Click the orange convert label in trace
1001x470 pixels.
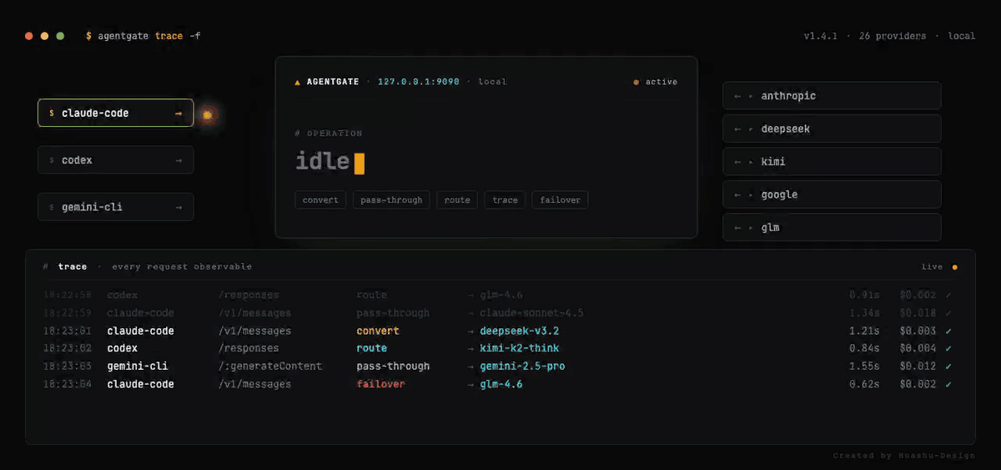378,331
